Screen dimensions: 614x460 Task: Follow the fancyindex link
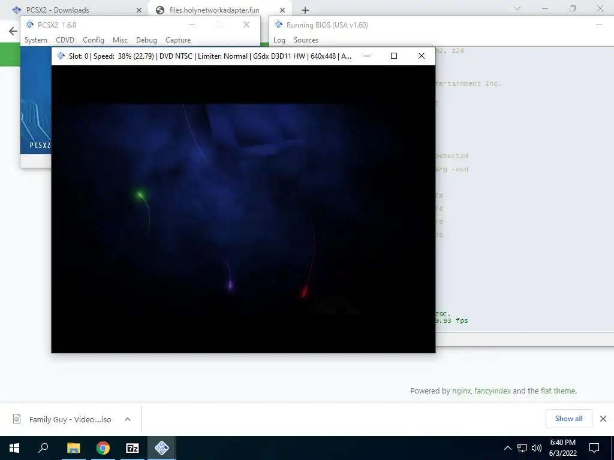tap(493, 391)
